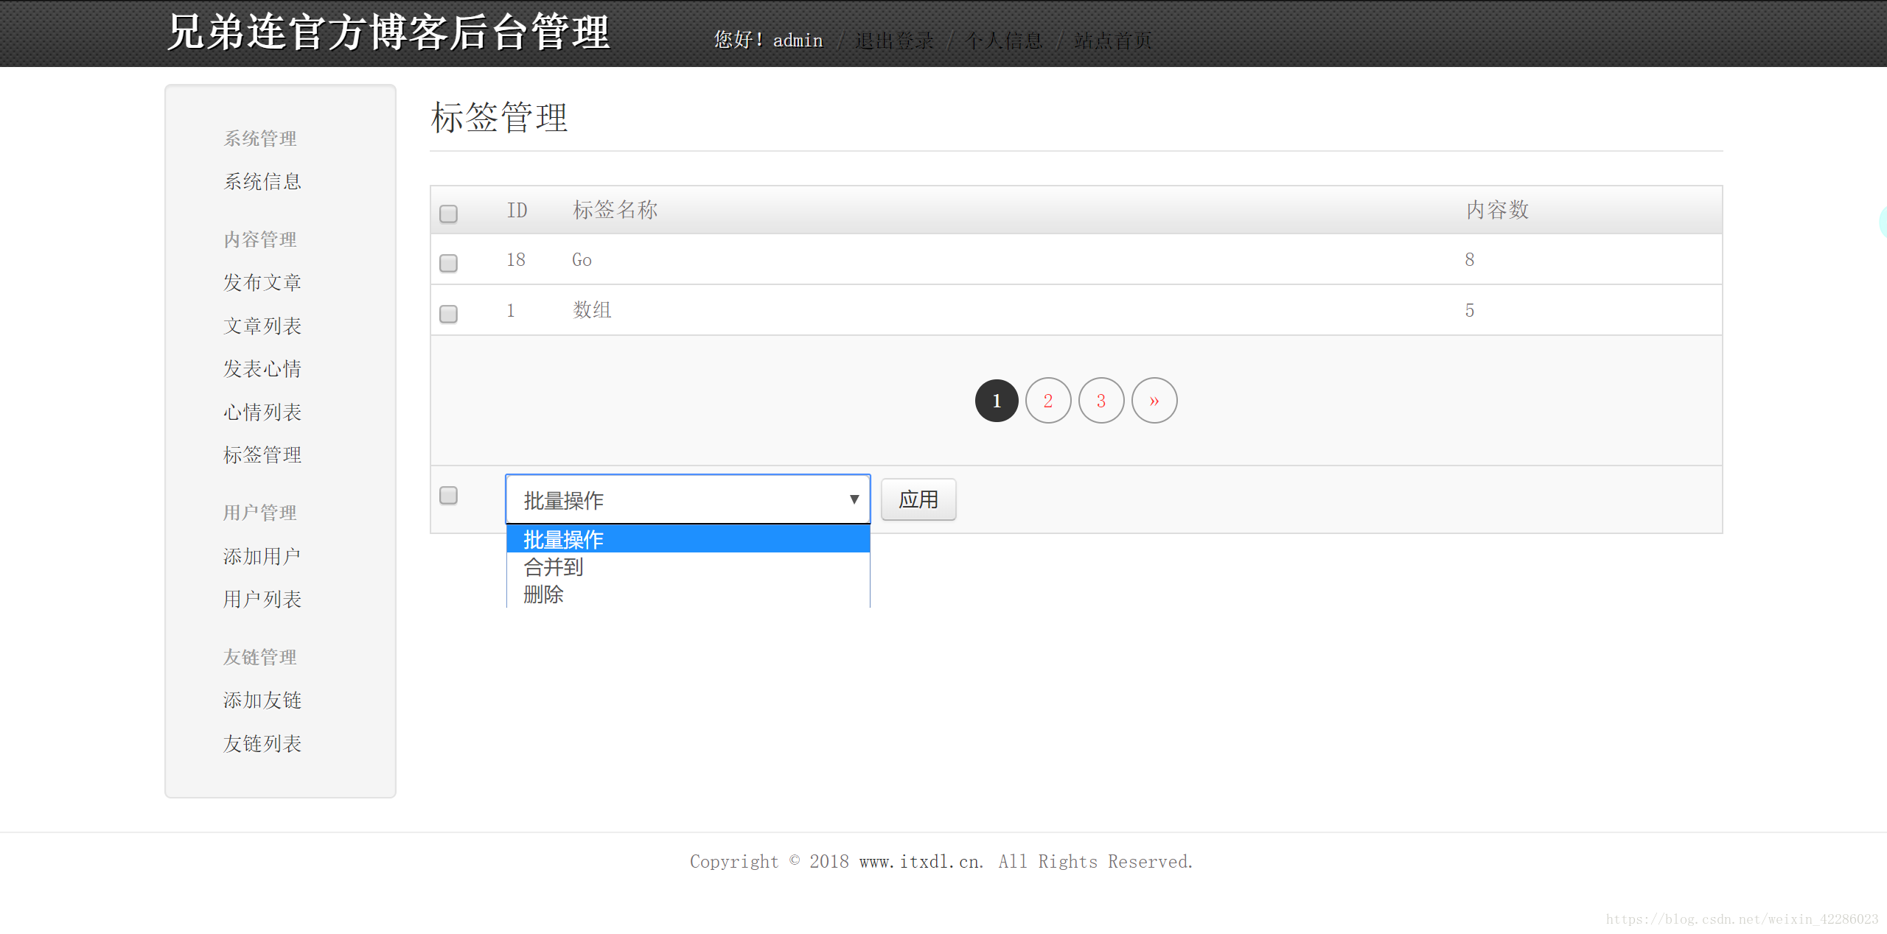Click the site title 兄弟连官方博客后台管理
Image resolution: width=1887 pixels, height=934 pixels.
tap(388, 32)
